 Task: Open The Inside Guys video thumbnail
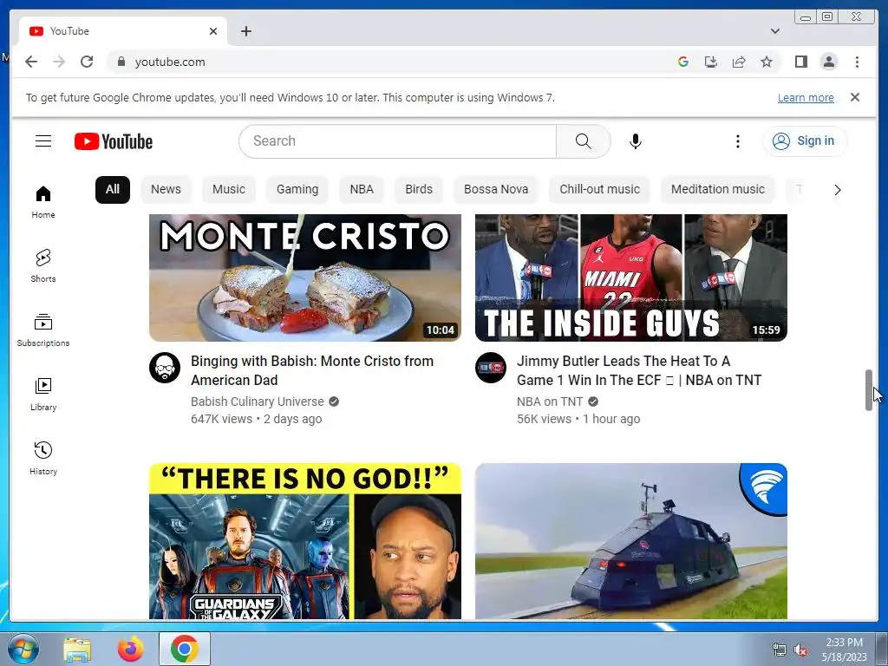pyautogui.click(x=631, y=277)
